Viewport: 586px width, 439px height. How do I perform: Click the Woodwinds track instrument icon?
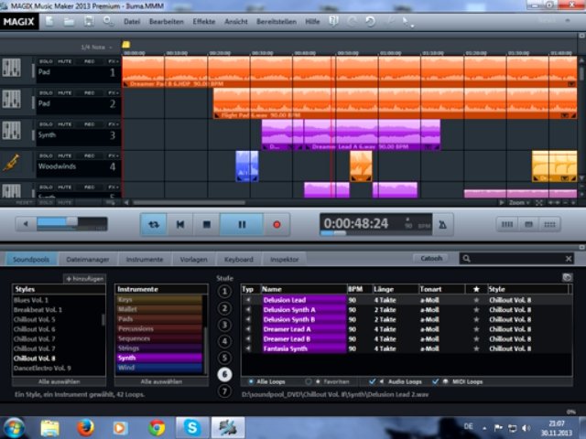12,164
